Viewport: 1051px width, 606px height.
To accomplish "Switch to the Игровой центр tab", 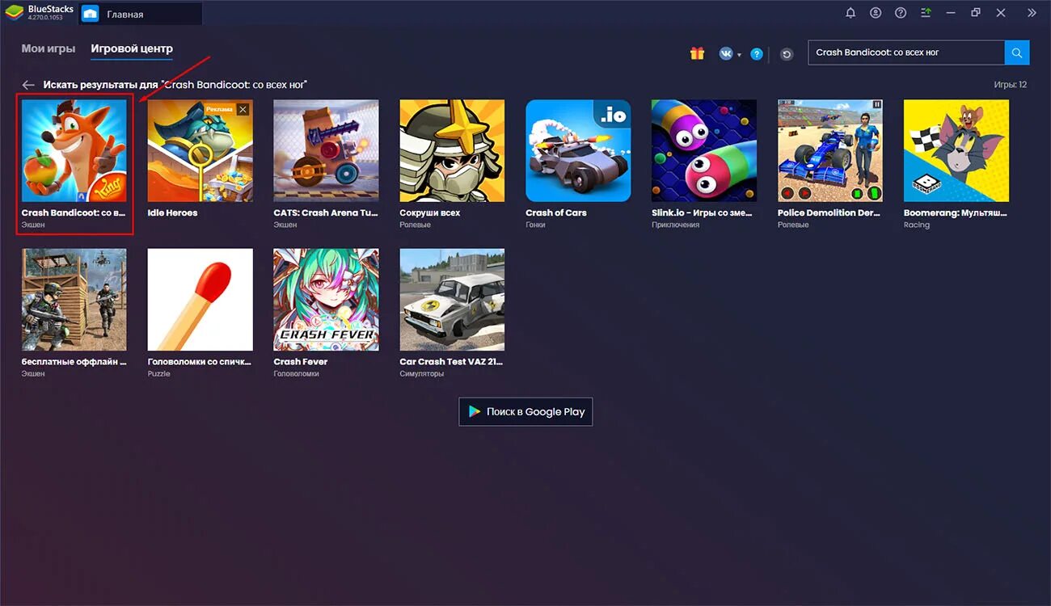I will pyautogui.click(x=132, y=48).
